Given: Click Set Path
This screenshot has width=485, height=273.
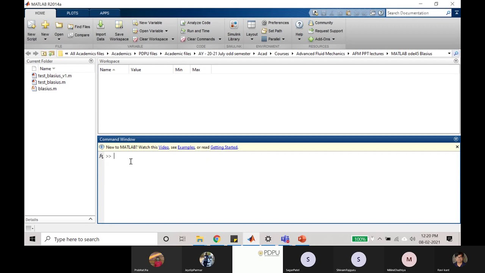Looking at the screenshot, I should click(272, 31).
